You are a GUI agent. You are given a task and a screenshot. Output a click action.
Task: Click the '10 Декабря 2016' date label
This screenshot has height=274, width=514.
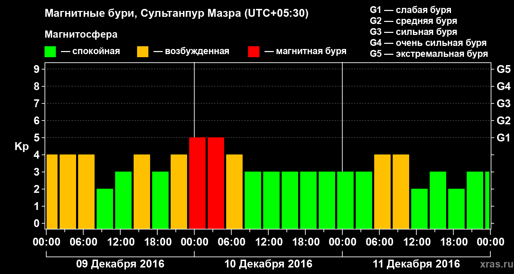pos(268,264)
